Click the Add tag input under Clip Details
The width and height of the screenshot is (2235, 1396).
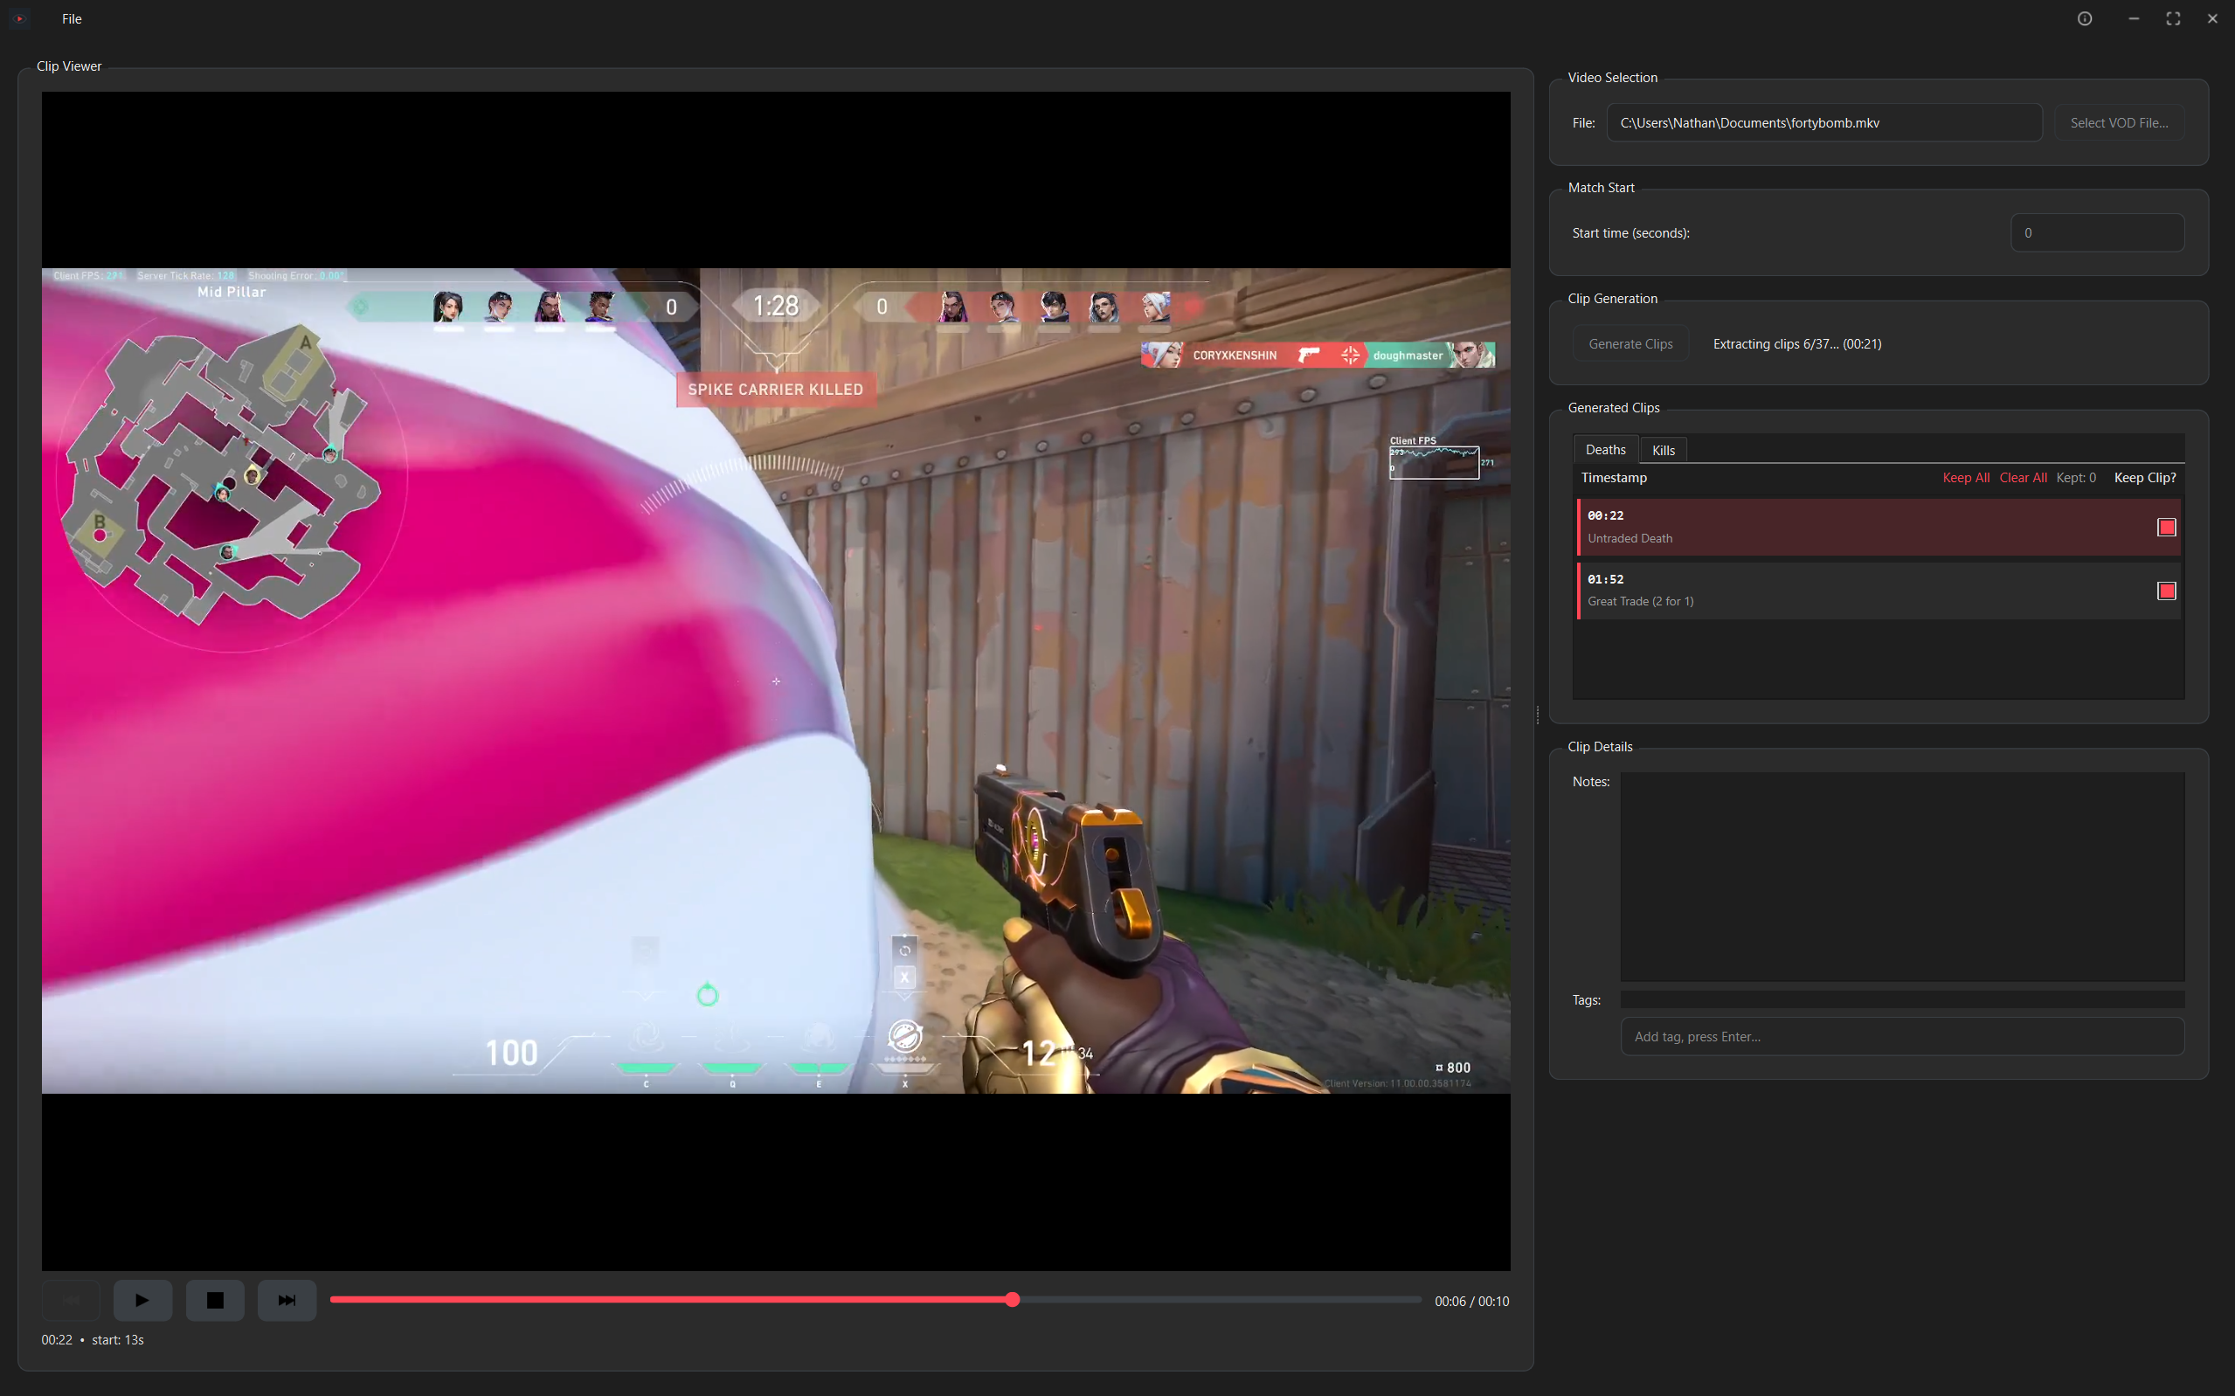[x=1902, y=1036]
